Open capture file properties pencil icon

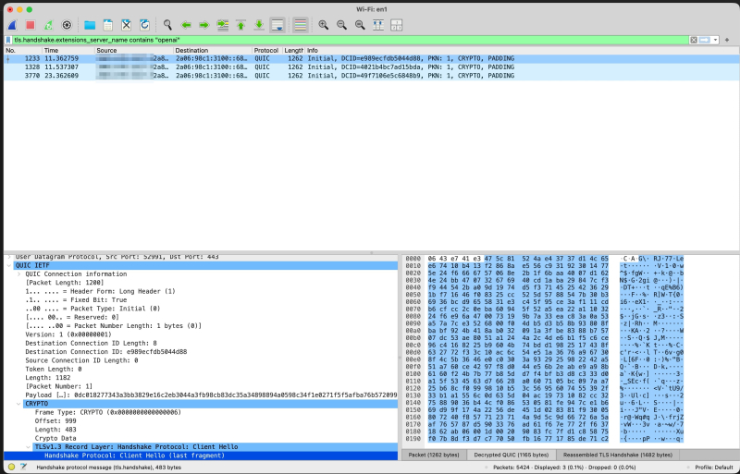coord(24,468)
